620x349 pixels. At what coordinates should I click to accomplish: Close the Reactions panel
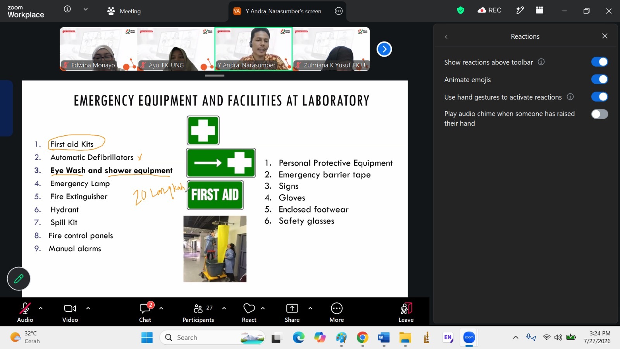pyautogui.click(x=604, y=36)
